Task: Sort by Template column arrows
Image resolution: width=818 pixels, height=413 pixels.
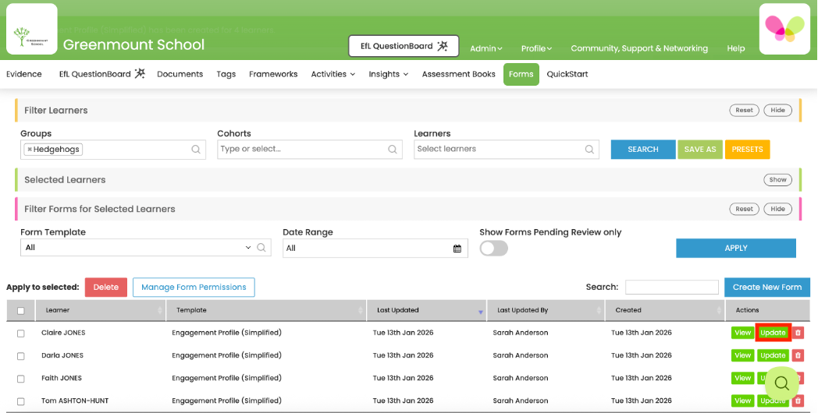Action: (361, 310)
